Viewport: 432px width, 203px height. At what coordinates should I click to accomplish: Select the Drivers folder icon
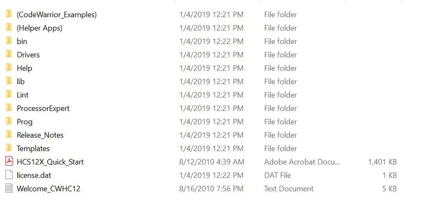click(x=9, y=55)
